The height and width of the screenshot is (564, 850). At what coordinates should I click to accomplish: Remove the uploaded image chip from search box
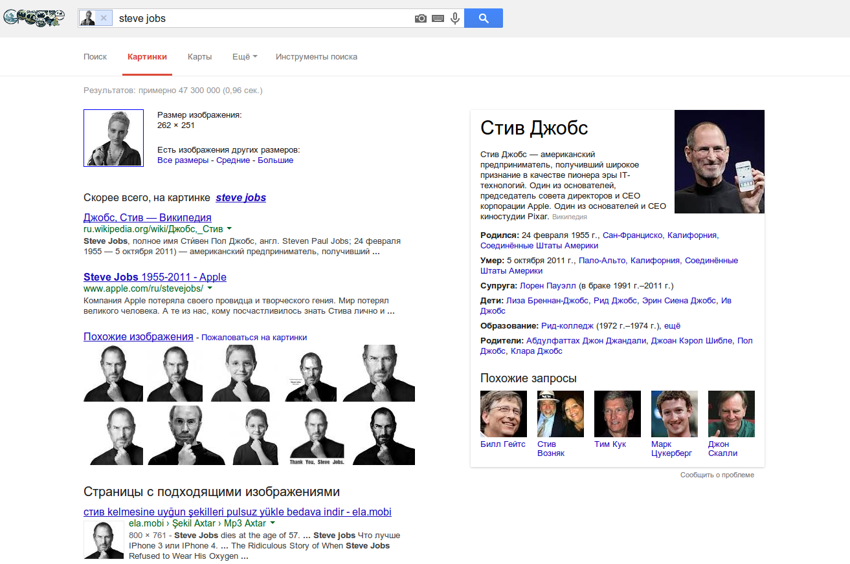[x=104, y=18]
